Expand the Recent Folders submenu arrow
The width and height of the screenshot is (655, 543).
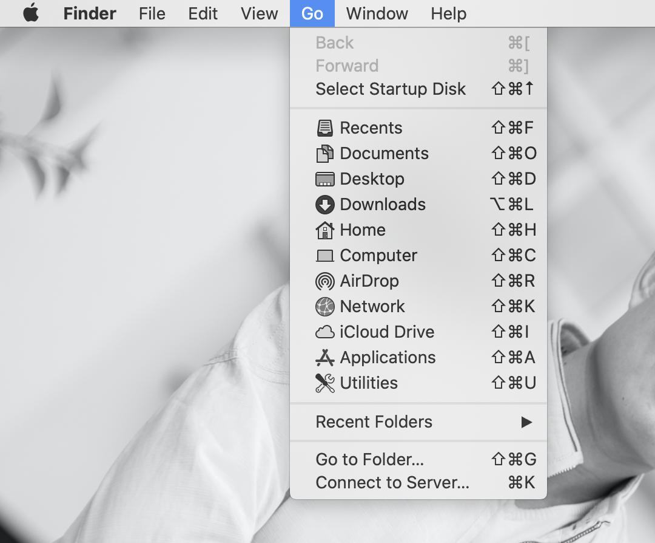click(x=527, y=422)
